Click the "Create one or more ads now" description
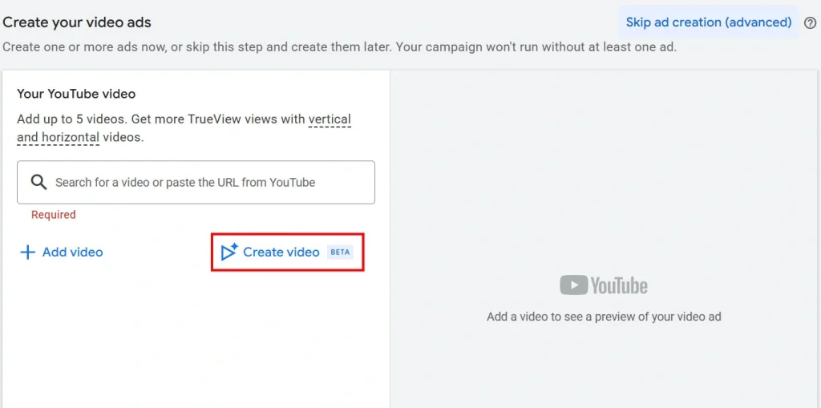This screenshot has height=408, width=821. (339, 47)
